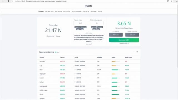This screenshot has width=178, height=100.
Task: Click Удвоить under the win chance field
Action: point(93,27)
